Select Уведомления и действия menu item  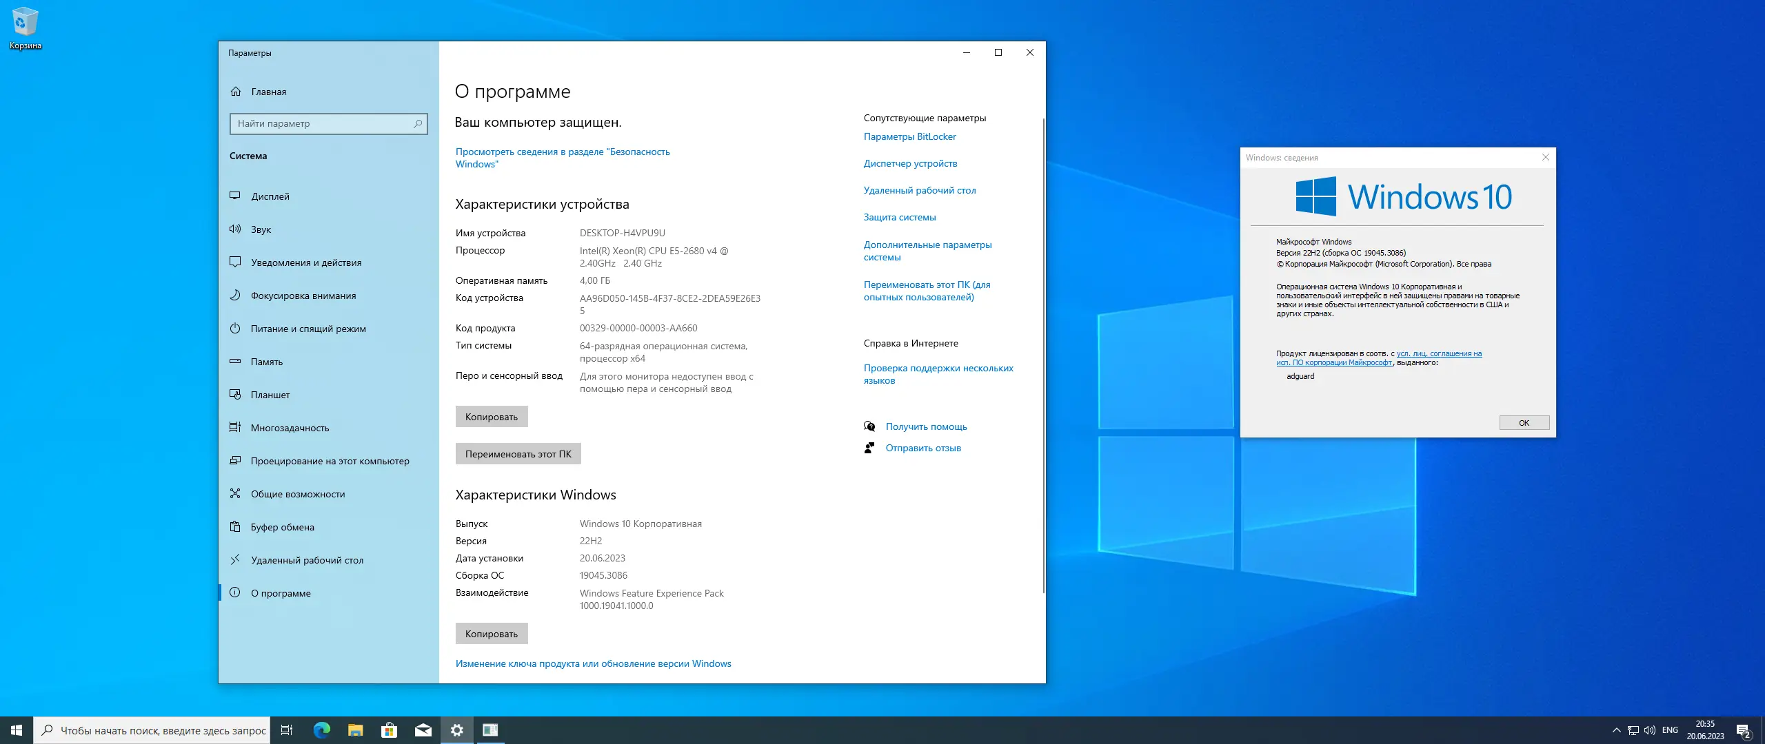(x=305, y=262)
